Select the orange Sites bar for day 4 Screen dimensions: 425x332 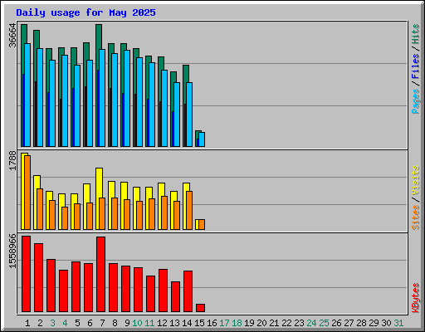[x=65, y=218]
